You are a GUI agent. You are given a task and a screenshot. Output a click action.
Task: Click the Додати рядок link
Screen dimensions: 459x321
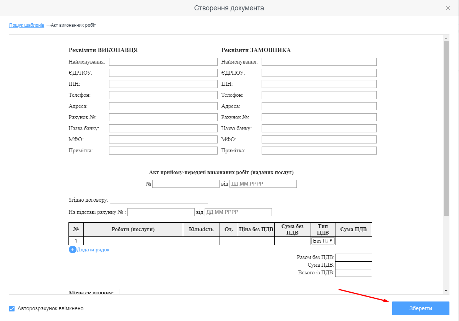93,249
